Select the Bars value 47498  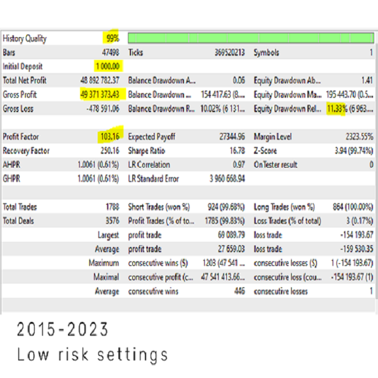pyautogui.click(x=110, y=52)
